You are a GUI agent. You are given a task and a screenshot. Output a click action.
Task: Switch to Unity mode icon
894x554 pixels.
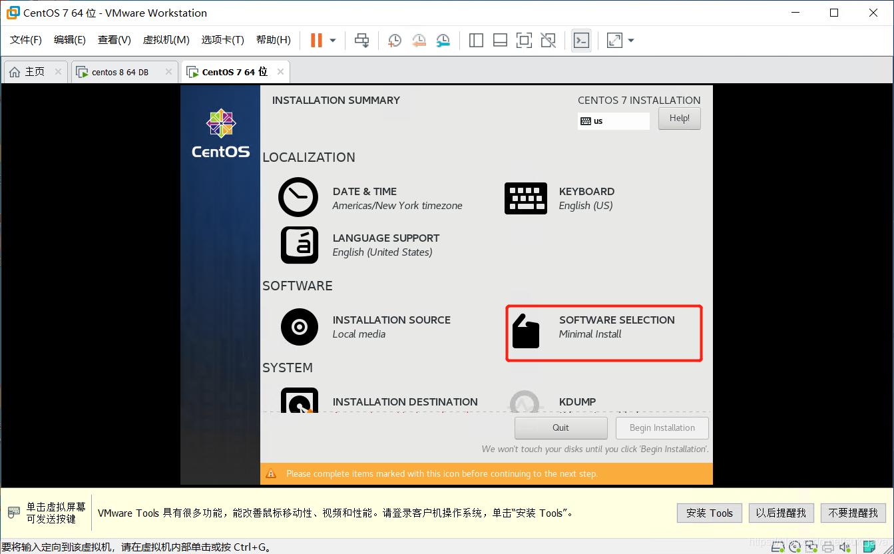point(549,41)
